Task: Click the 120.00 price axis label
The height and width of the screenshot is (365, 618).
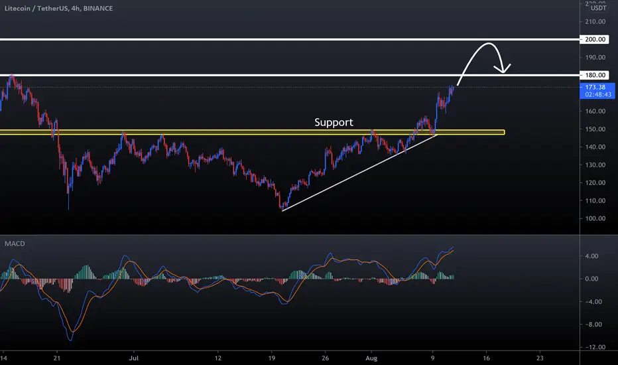Action: coord(595,183)
